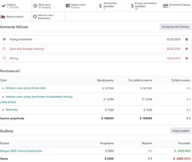
Task: Delete Door and Window Framing milestone
Action: [187, 49]
